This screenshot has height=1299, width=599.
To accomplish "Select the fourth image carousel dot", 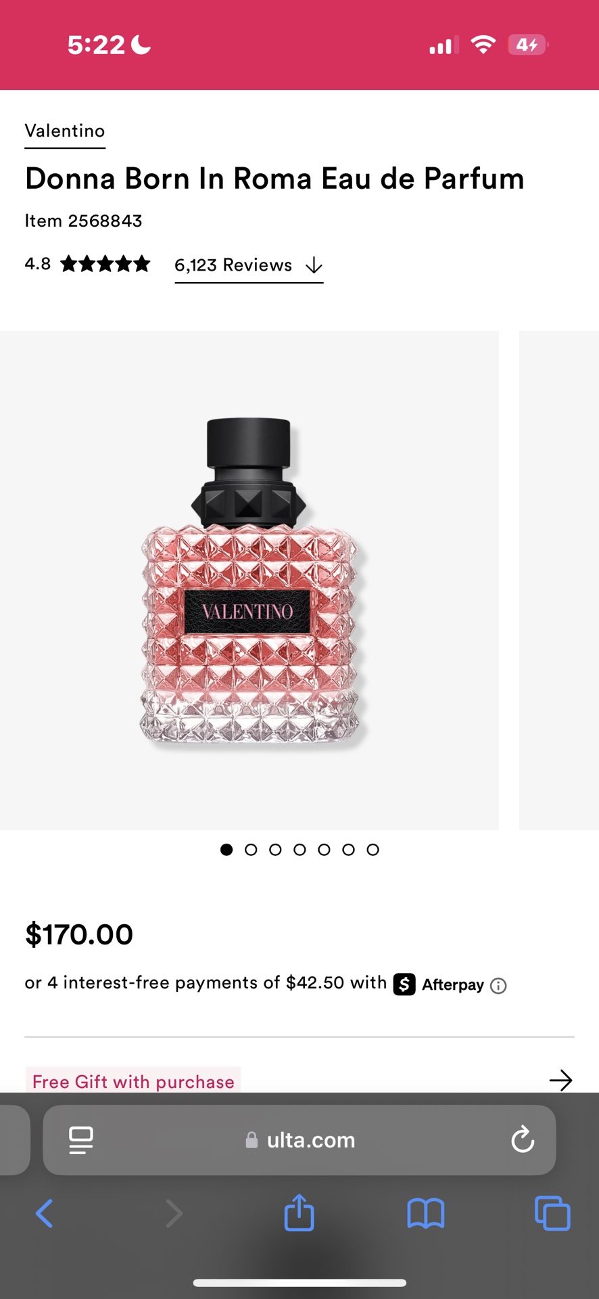I will (299, 850).
